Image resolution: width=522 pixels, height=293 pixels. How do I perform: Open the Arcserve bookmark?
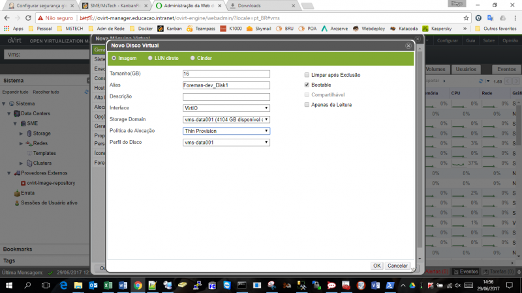tap(335, 29)
